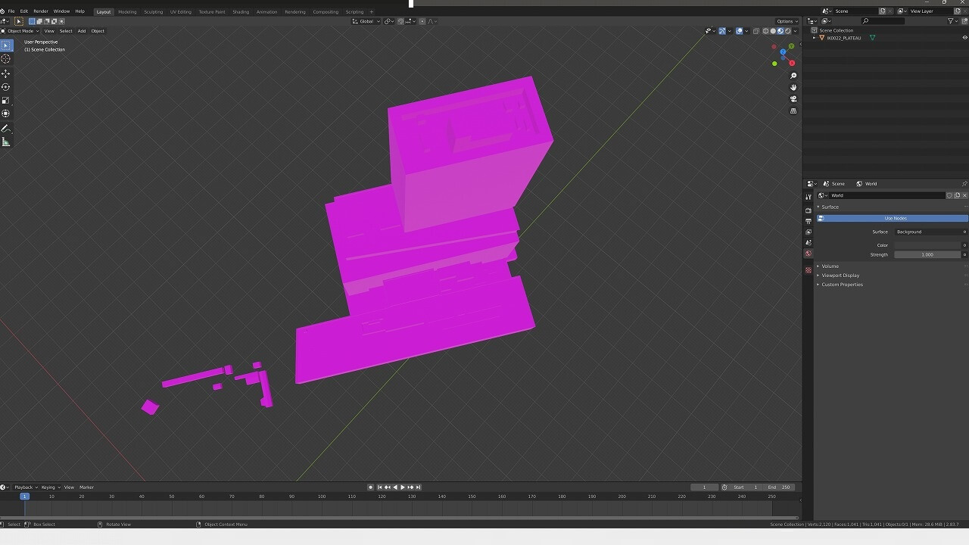Open the Render menu
This screenshot has width=969, height=545.
coord(41,11)
